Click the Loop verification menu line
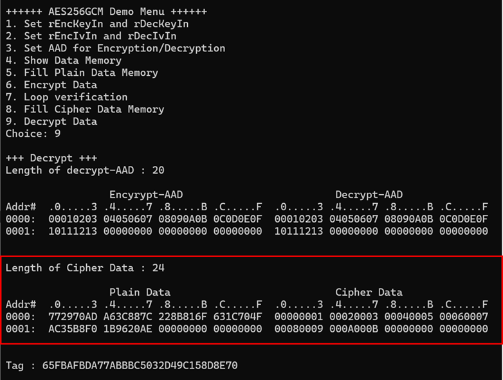 click(66, 97)
